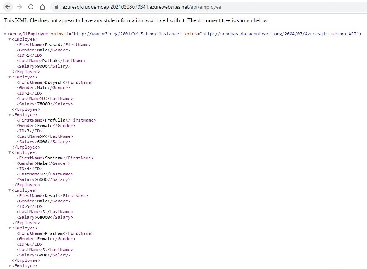367x269 pixels.
Task: Collapse the bottommost Employee node
Action: click(x=10, y=265)
